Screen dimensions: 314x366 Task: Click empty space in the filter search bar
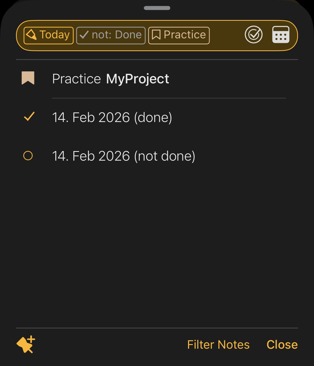226,35
